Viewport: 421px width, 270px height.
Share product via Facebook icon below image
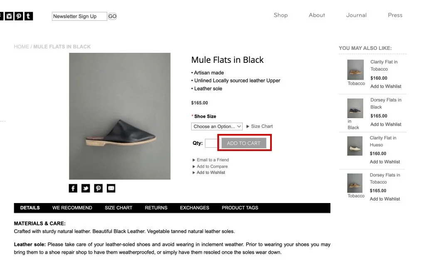coord(73,188)
